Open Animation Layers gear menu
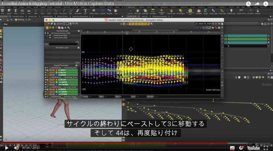 pyautogui.click(x=79, y=48)
